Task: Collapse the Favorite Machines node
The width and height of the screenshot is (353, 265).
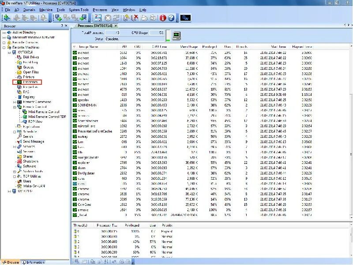Action: coord(4,48)
